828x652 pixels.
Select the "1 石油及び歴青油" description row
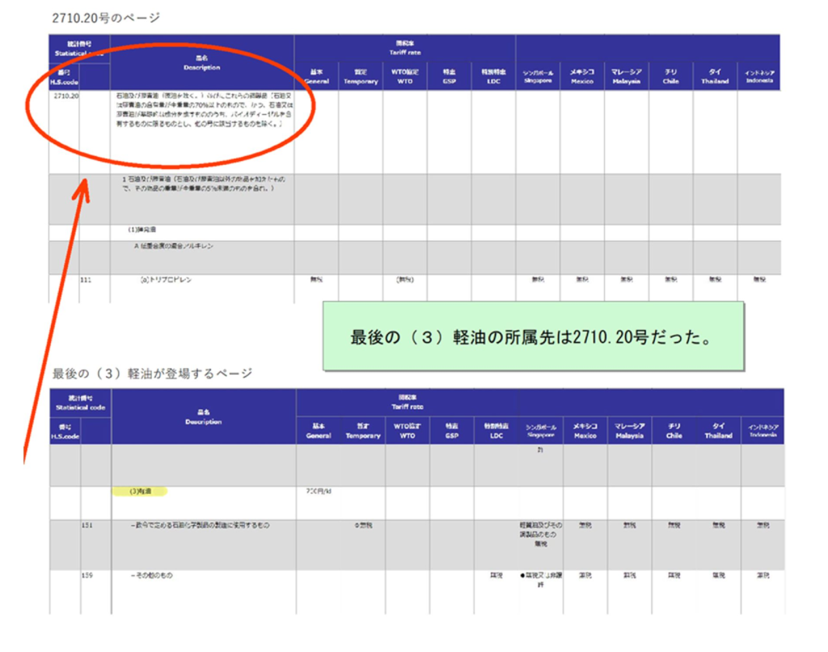click(198, 184)
